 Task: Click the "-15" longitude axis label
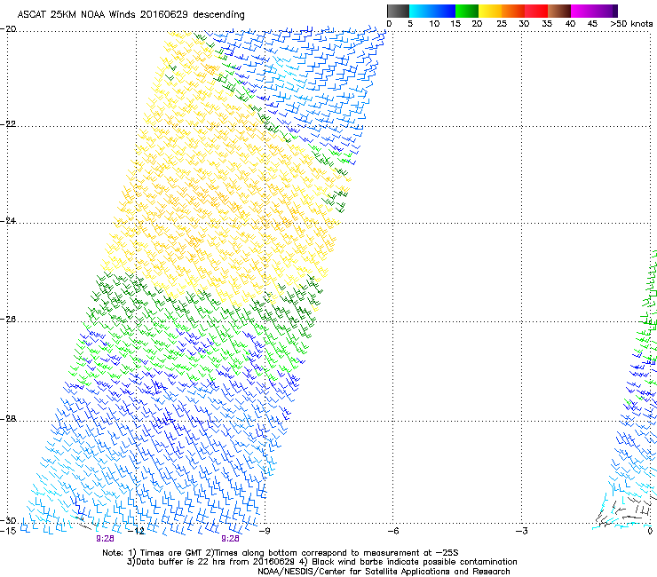coord(8,531)
